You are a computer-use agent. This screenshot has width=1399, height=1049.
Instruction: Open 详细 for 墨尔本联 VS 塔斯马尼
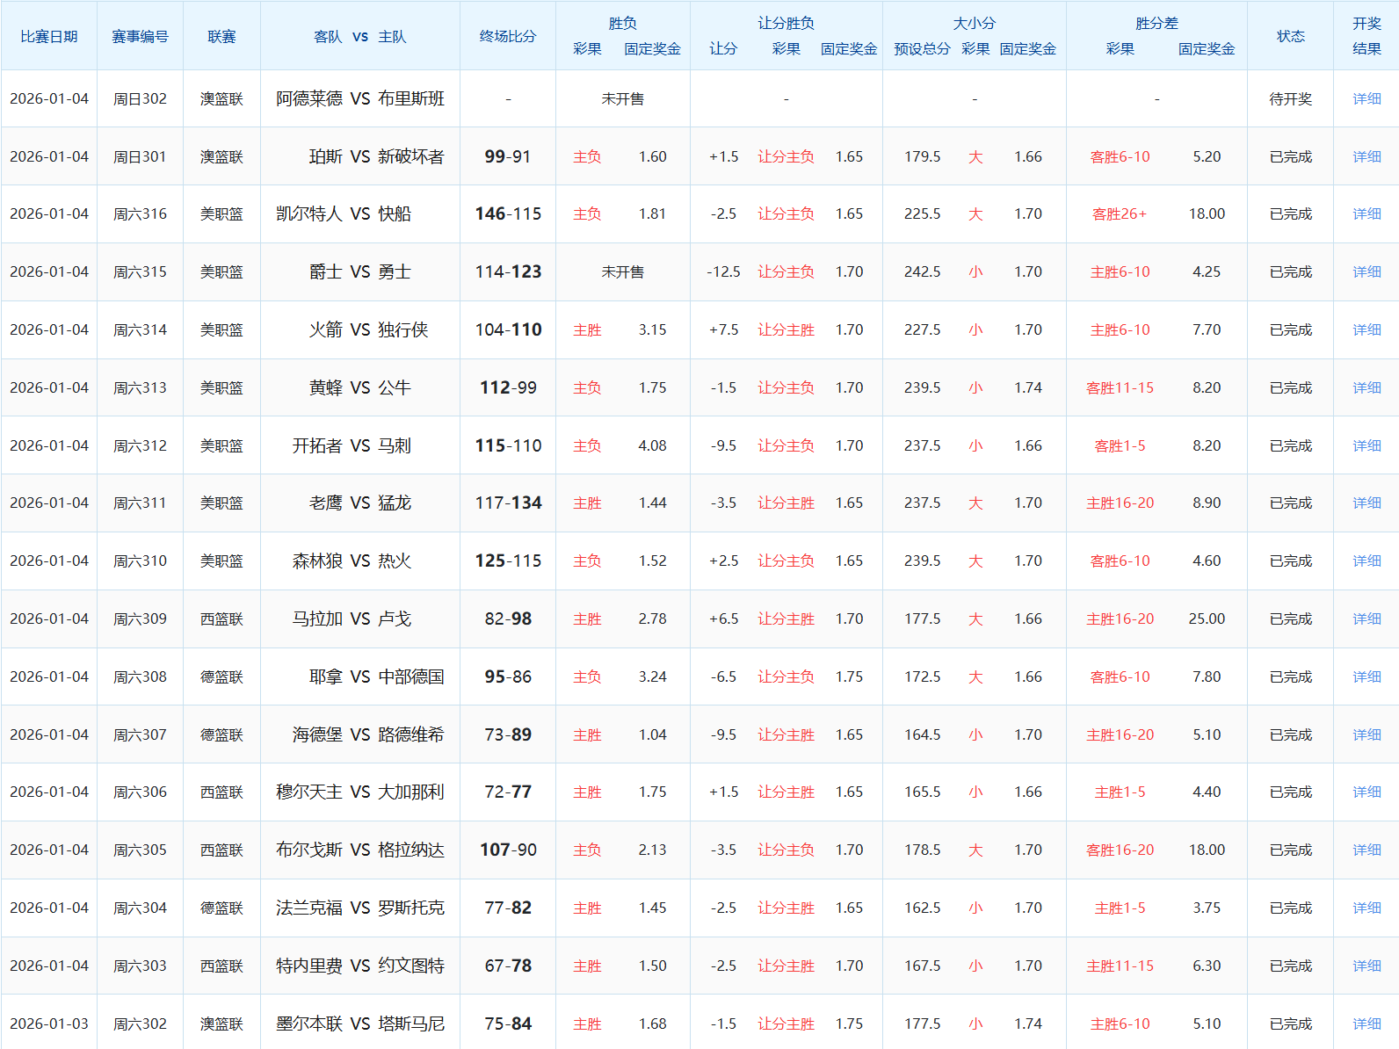1366,1024
